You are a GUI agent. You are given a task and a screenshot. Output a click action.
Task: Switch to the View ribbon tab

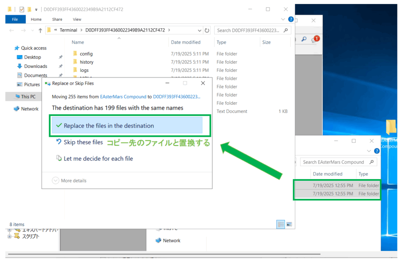click(77, 19)
